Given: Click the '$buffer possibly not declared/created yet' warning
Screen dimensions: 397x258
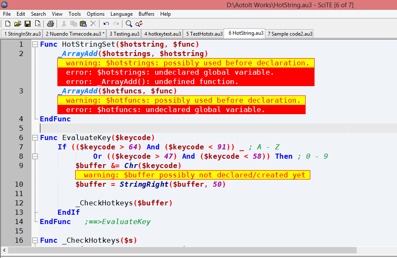Looking at the screenshot, I should pos(193,175).
